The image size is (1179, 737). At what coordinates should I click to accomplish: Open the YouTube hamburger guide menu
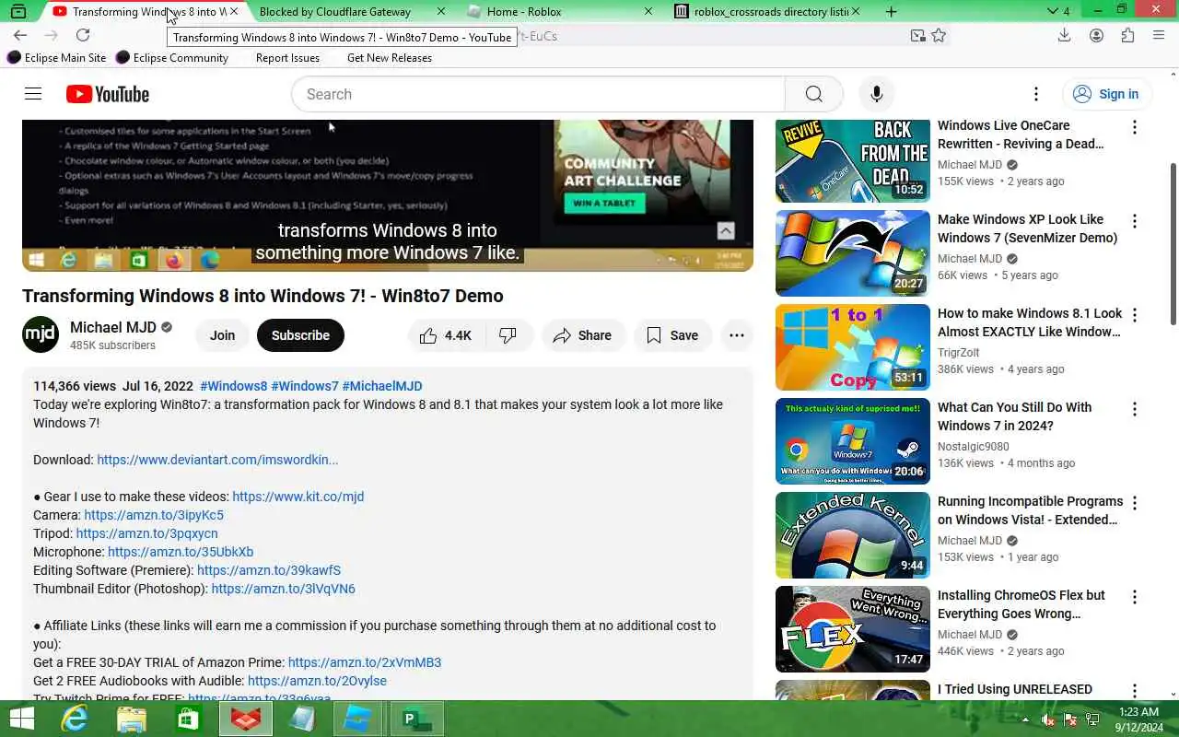[33, 94]
